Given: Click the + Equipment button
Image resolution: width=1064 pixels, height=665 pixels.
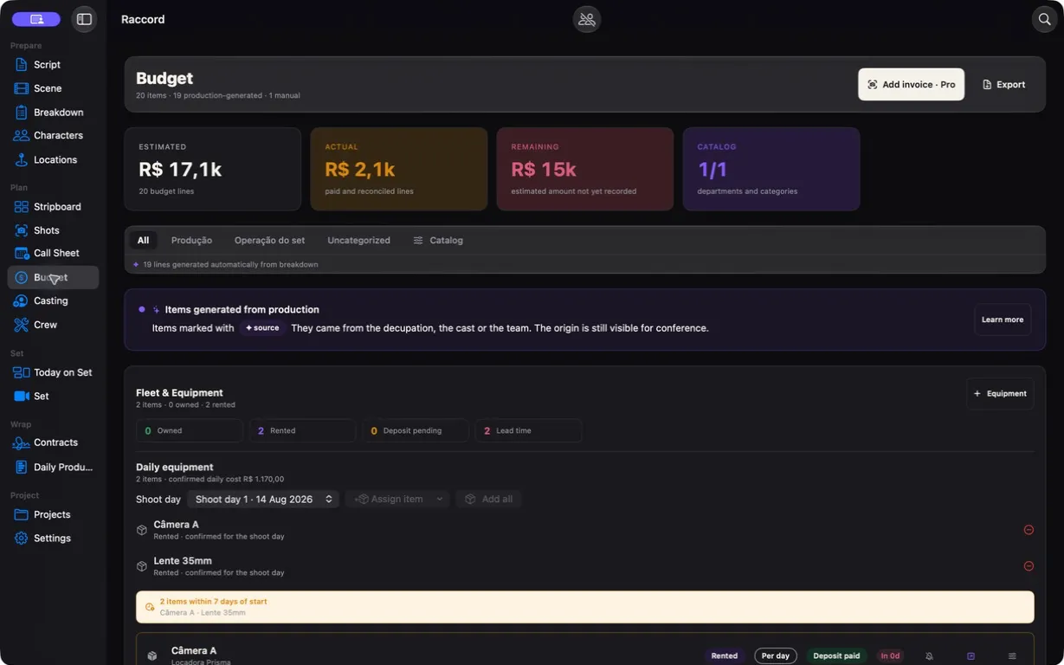Looking at the screenshot, I should [x=1000, y=394].
